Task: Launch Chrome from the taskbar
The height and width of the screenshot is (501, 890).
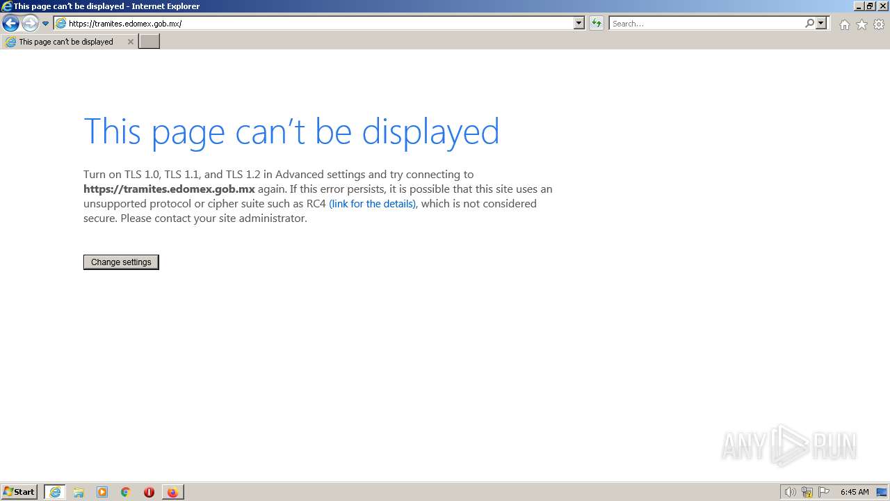Action: [x=126, y=492]
